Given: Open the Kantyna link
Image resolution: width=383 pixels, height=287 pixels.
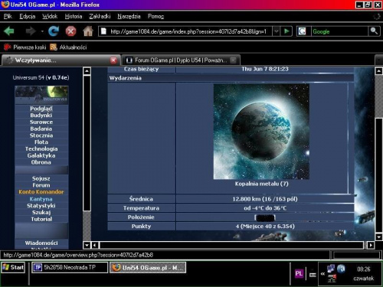Looking at the screenshot, I should (x=41, y=199).
